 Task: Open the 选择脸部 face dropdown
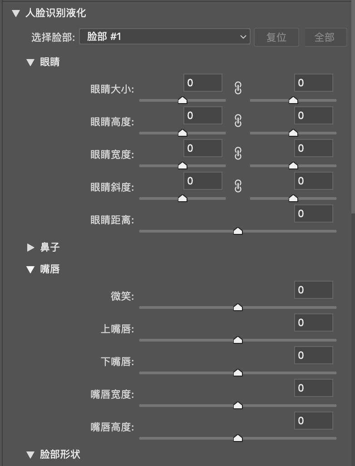point(165,37)
